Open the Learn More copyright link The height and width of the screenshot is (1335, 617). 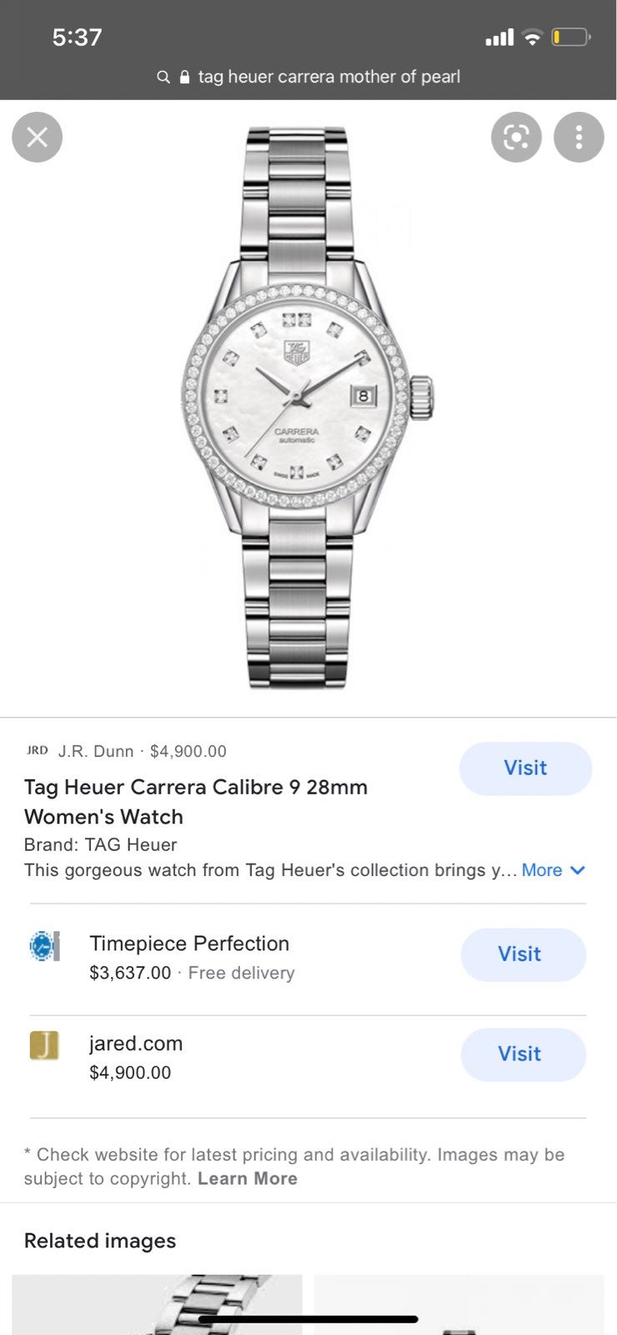pos(248,1178)
